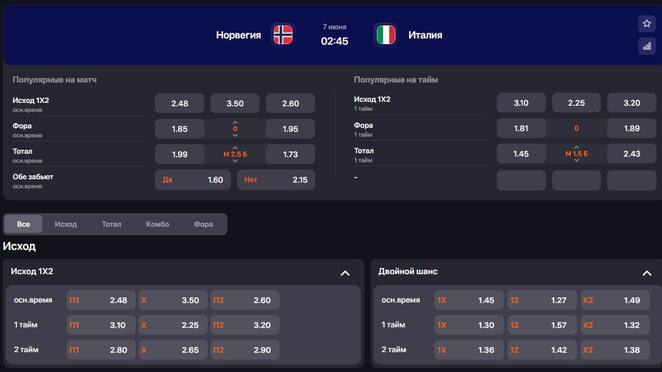
Task: Decrease match handicap value with down arrow
Action: coord(235,135)
